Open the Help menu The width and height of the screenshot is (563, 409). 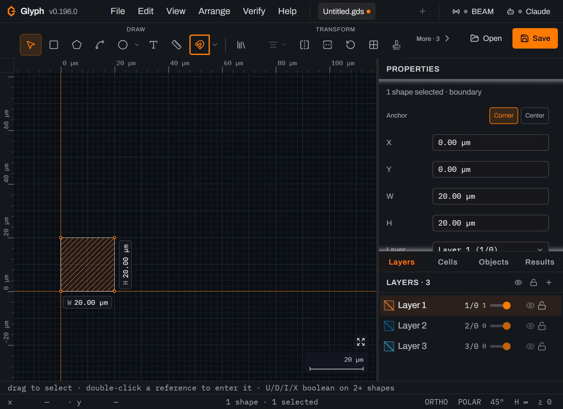(x=287, y=11)
